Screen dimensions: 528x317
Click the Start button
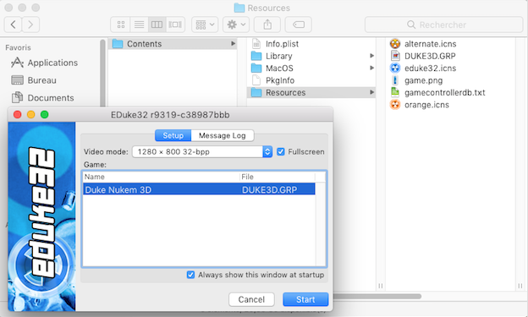[305, 299]
